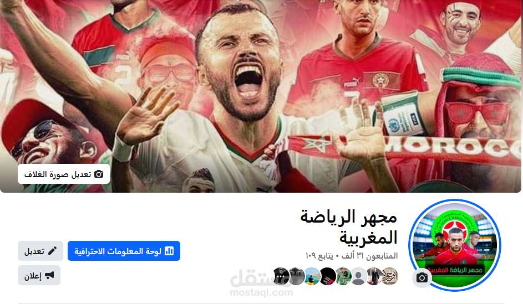
Task: Open the Arabic calligraphy follower avatar
Action: [389, 276]
